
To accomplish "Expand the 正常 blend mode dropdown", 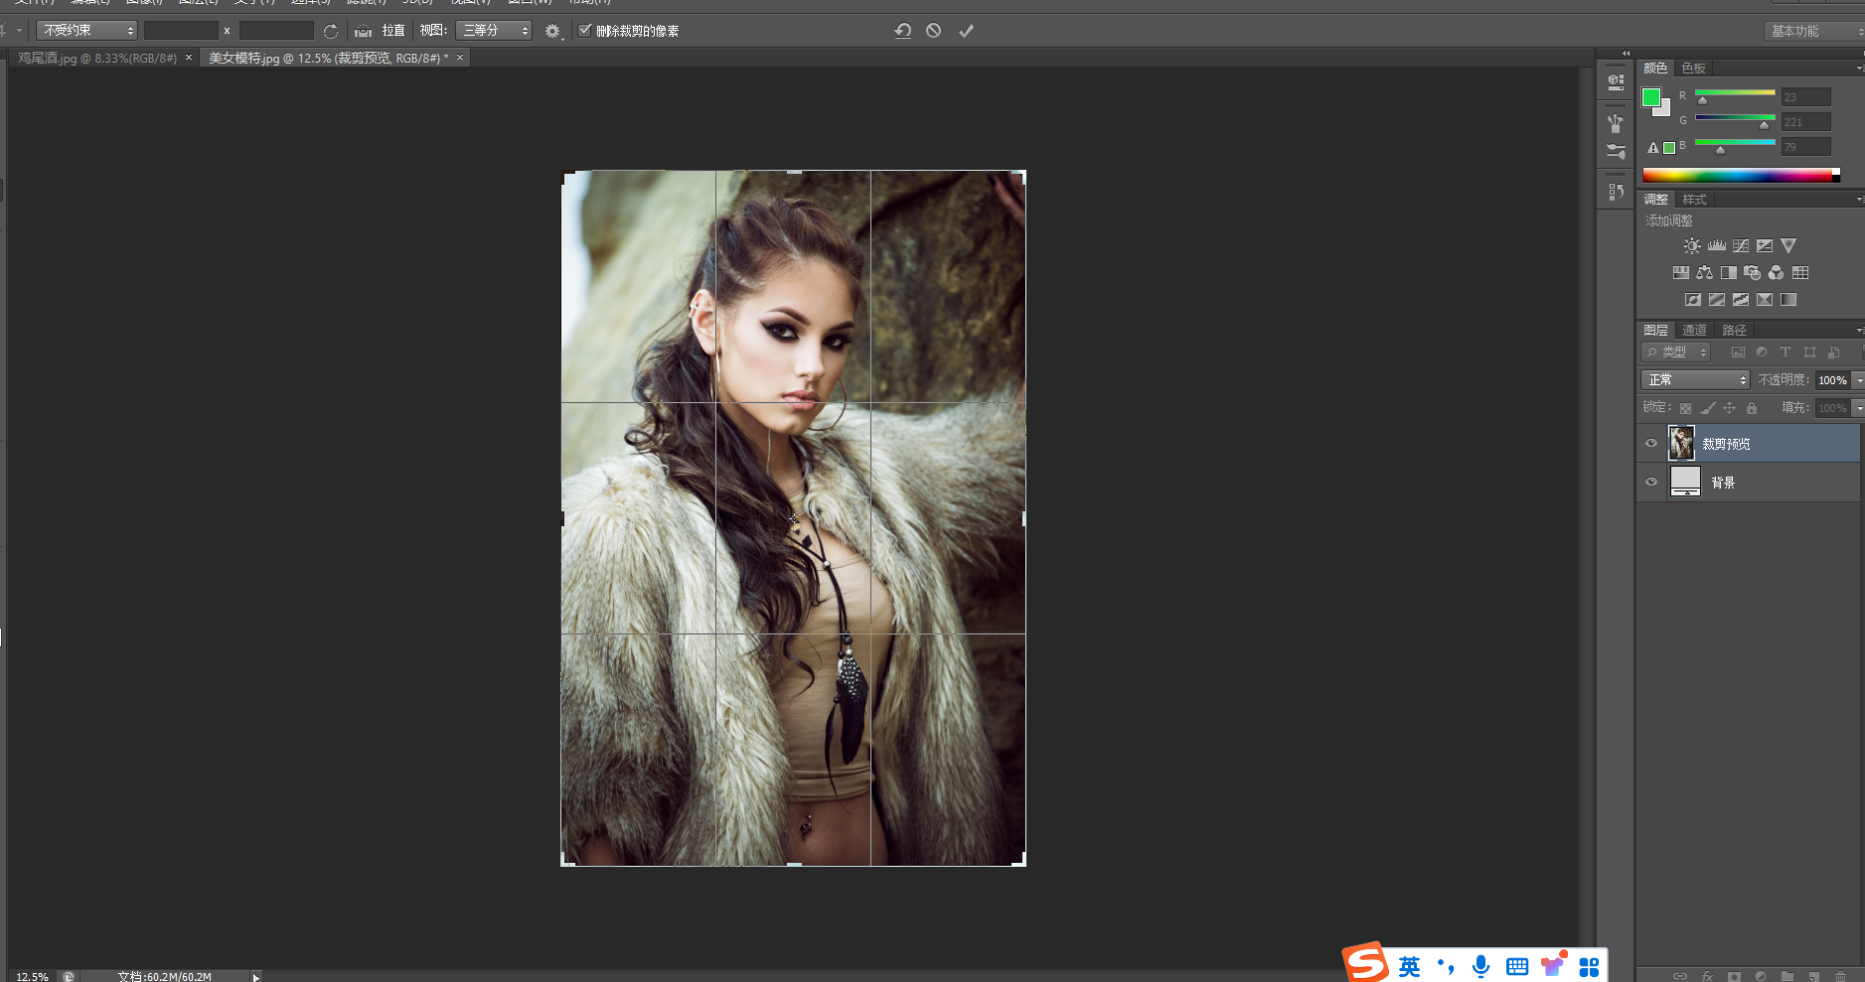I will pos(1694,380).
